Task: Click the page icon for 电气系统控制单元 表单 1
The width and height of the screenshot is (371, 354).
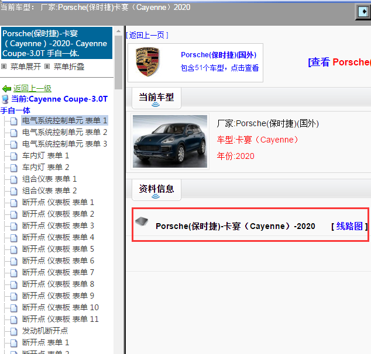Action: 13,121
